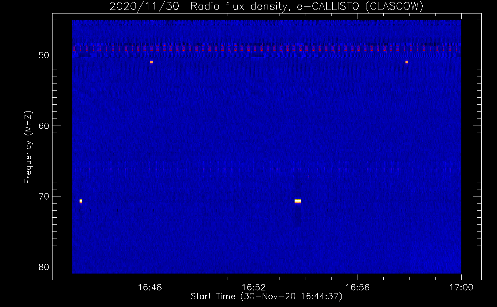The width and height of the screenshot is (497, 307).
Task: Click the orange burst marker near 16:58 at 51 MHz
Action: (x=407, y=62)
